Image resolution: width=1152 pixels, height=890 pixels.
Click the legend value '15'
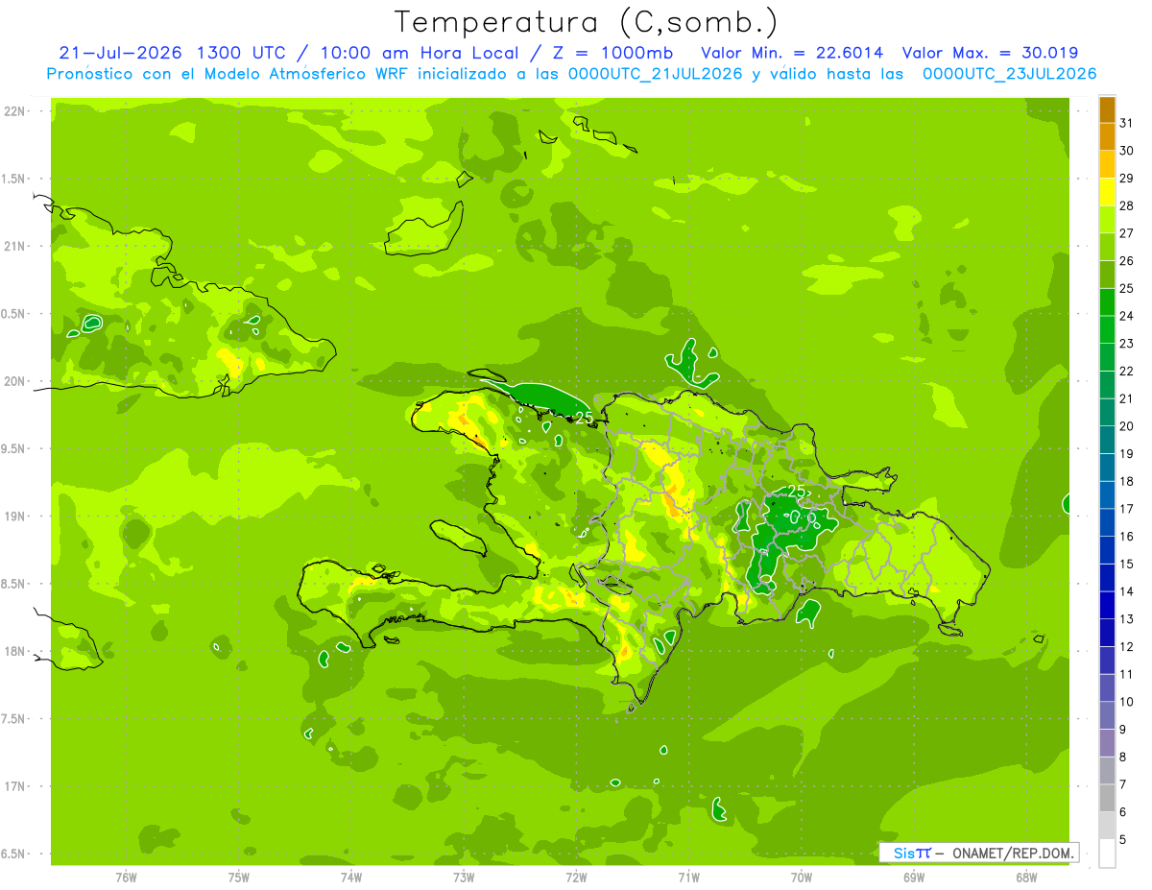click(1127, 565)
